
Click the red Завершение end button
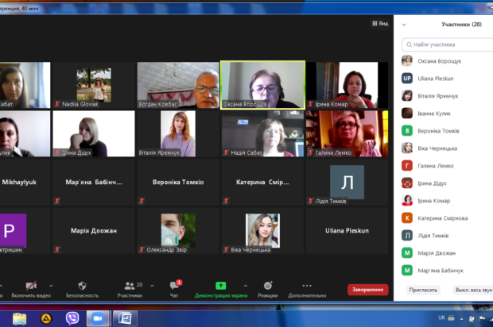(x=368, y=290)
